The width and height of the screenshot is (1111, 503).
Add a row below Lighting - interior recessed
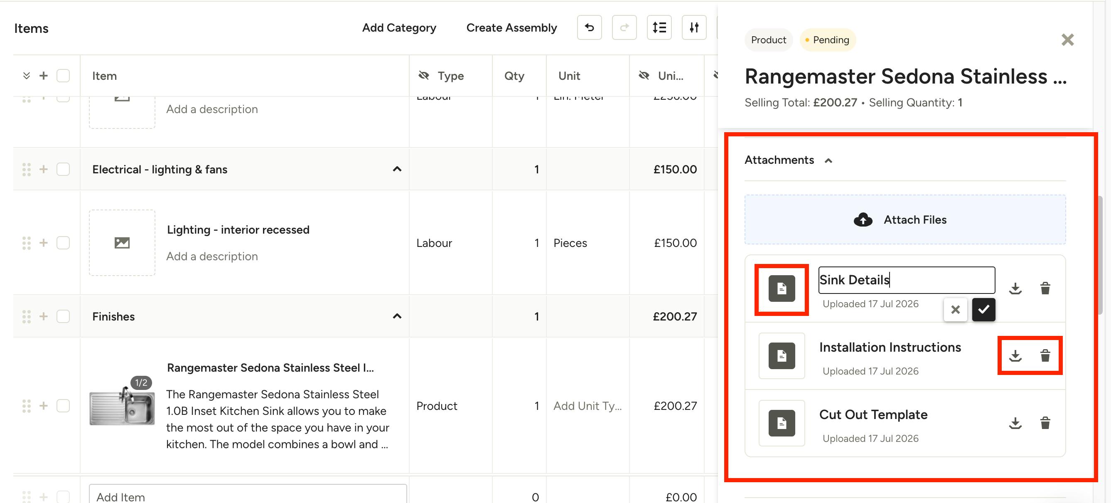44,243
